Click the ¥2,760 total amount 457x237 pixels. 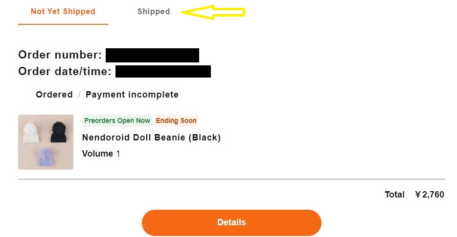pos(430,195)
